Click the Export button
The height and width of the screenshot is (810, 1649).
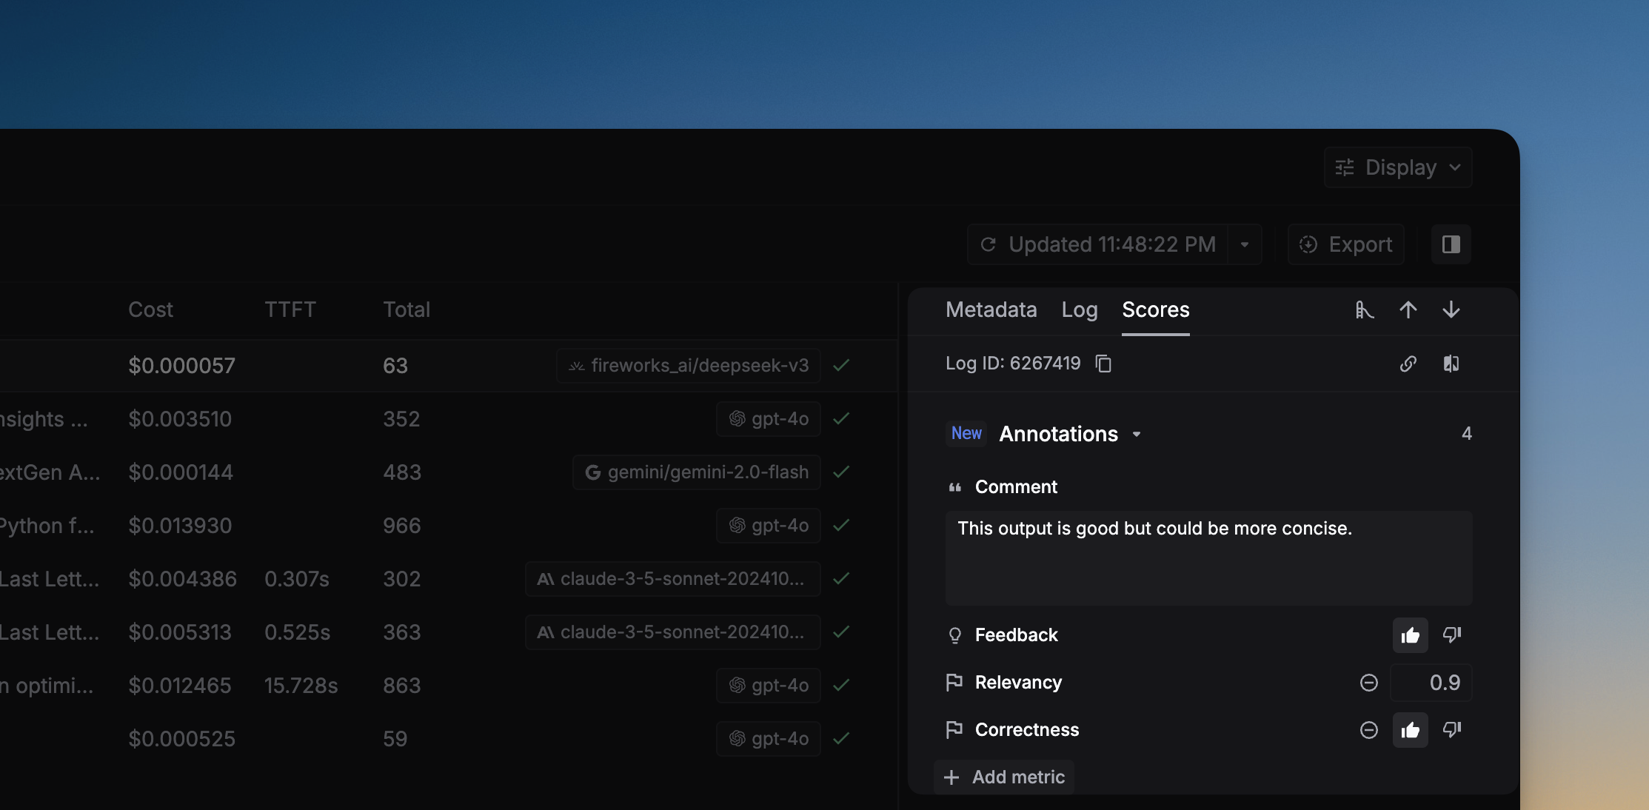coord(1345,244)
